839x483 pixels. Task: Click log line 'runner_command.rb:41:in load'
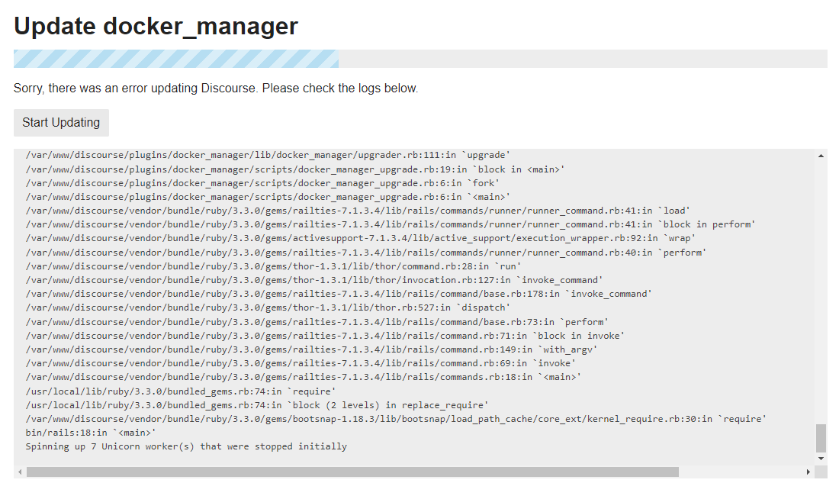358,211
